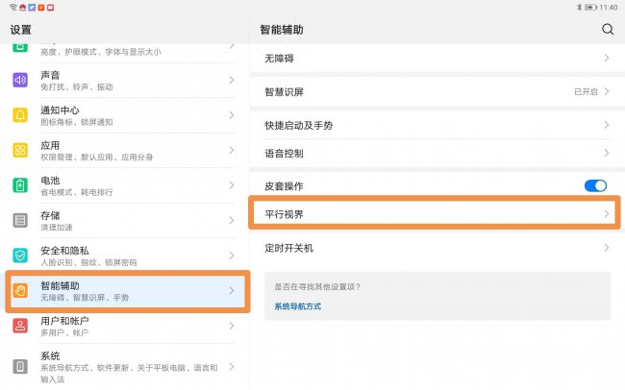Open the 系统导航方式 link
The image size is (625, 390).
[298, 306]
